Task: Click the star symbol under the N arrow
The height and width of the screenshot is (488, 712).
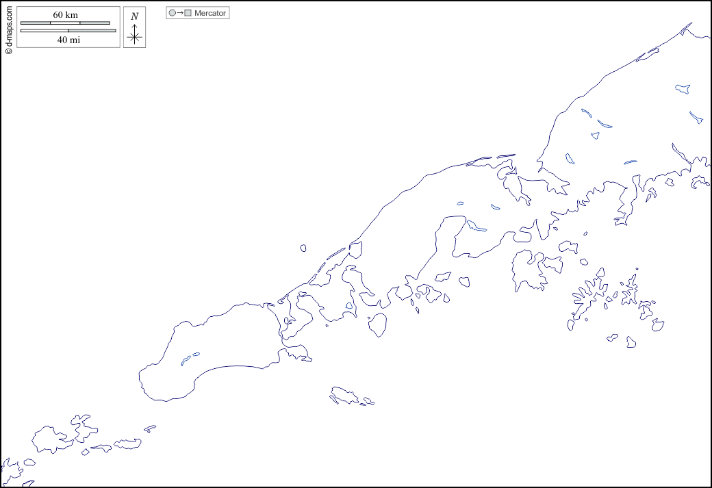Action: pos(135,37)
